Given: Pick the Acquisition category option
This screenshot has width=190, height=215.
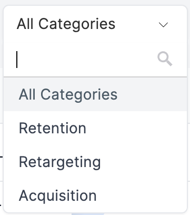Looking at the screenshot, I should pyautogui.click(x=95, y=196).
